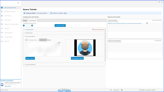Open the No sabe dropdown
Image resolution: width=164 pixels, height=92 pixels.
coord(43,40)
